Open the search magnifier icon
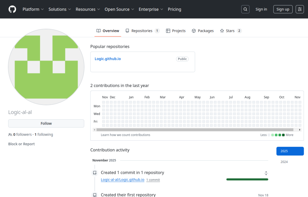This screenshot has width=308, height=197. 245,9
